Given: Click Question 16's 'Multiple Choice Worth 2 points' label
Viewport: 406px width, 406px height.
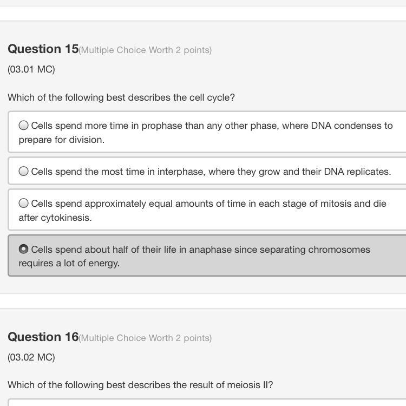Looking at the screenshot, I should (145, 338).
